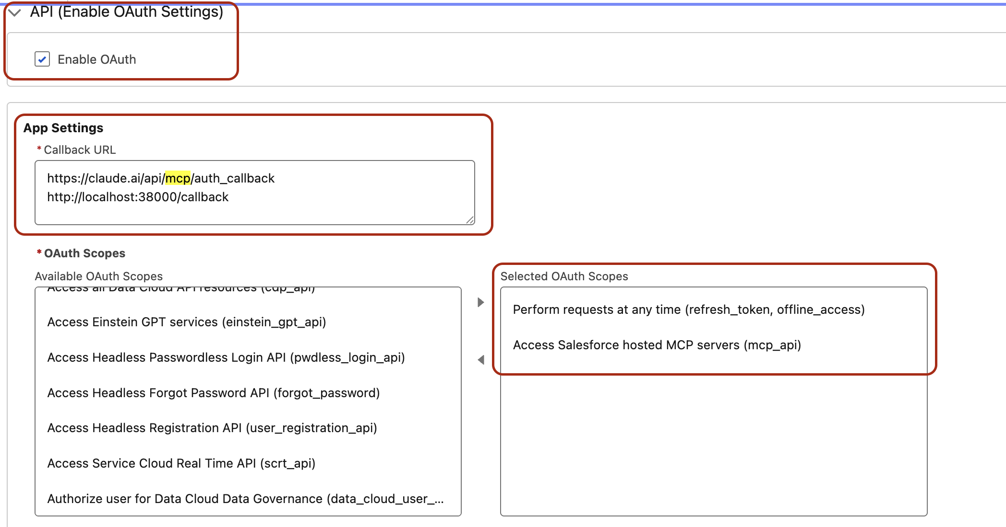Uncheck the Enable OAuth checkbox
1006x527 pixels.
pos(42,59)
